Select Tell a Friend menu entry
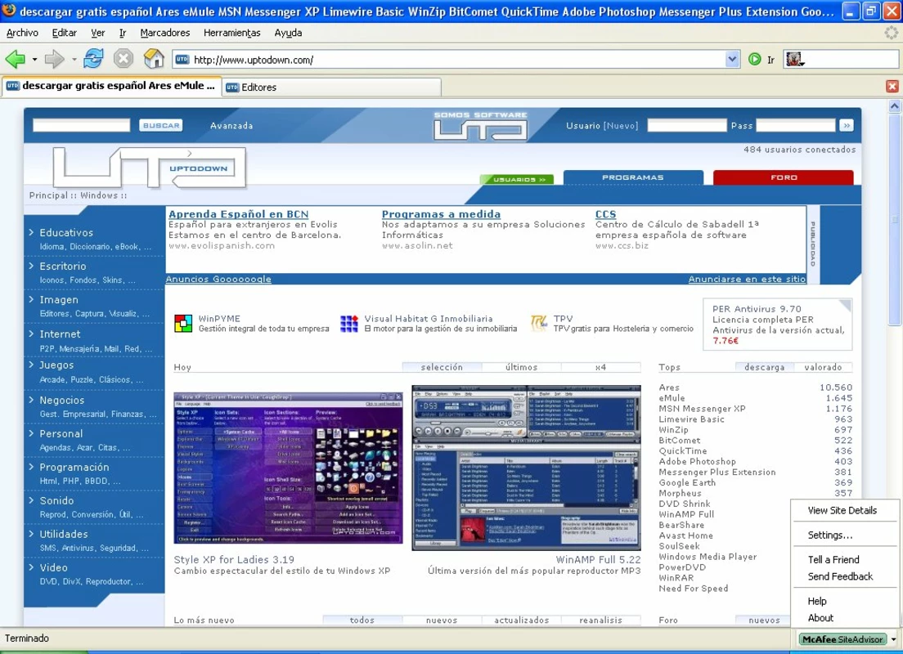Image resolution: width=903 pixels, height=654 pixels. click(833, 560)
